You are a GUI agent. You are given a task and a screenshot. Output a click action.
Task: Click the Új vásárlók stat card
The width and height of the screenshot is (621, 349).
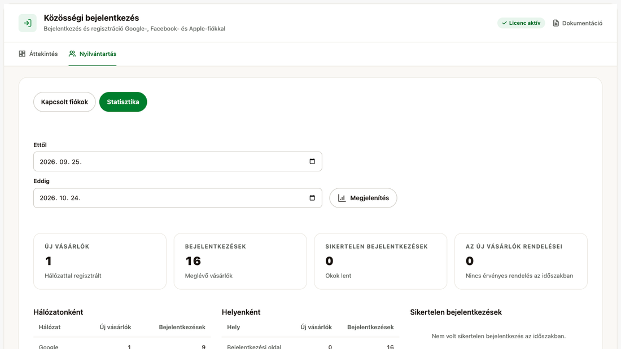pyautogui.click(x=100, y=261)
